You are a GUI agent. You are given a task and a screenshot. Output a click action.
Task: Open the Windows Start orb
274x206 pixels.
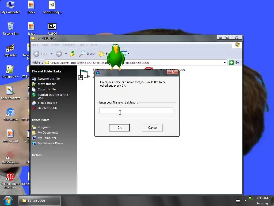8,201
